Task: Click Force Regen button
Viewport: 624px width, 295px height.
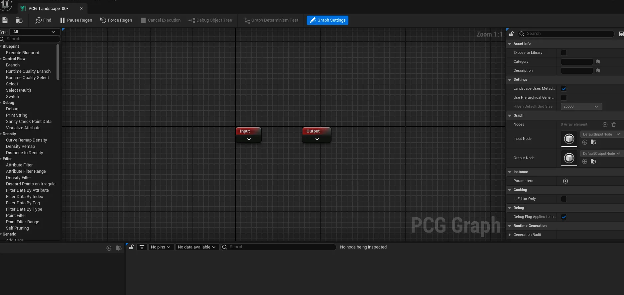Action: (116, 20)
